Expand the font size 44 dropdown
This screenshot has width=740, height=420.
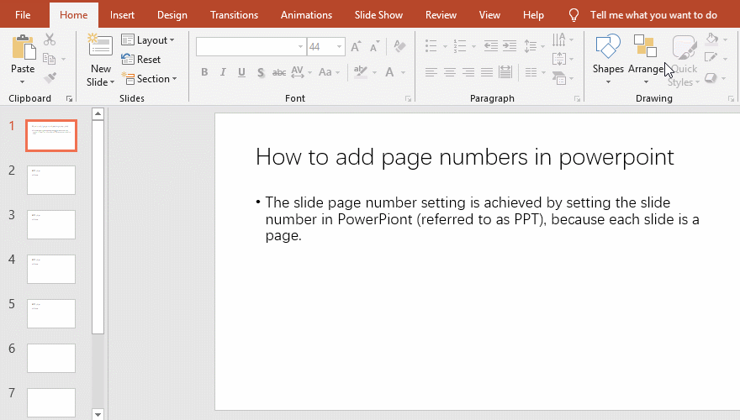click(x=339, y=47)
